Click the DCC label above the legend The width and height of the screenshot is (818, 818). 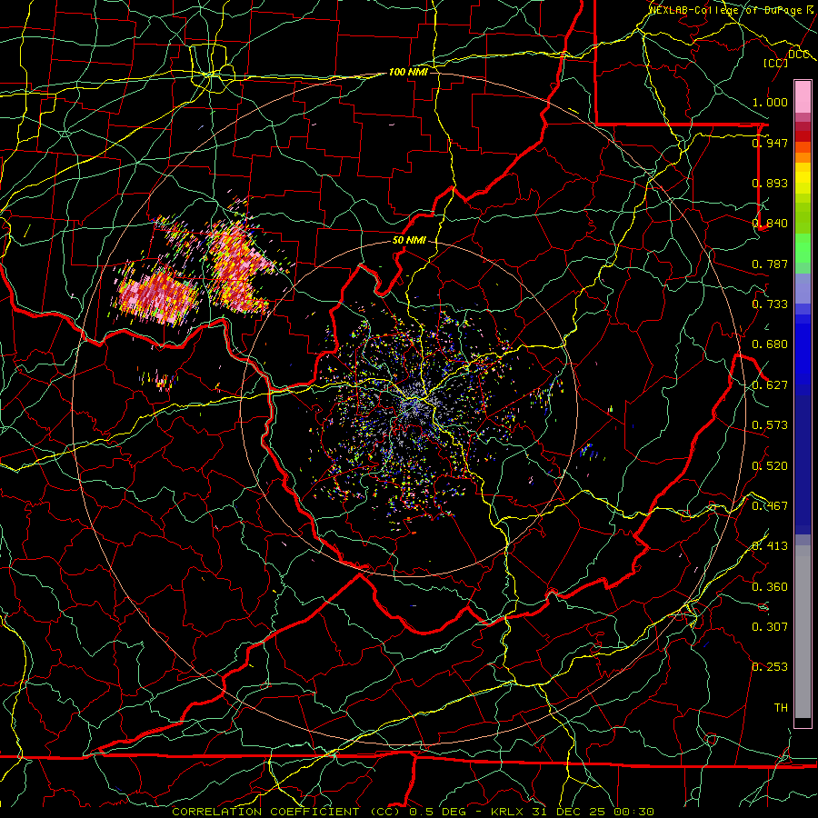(x=799, y=55)
